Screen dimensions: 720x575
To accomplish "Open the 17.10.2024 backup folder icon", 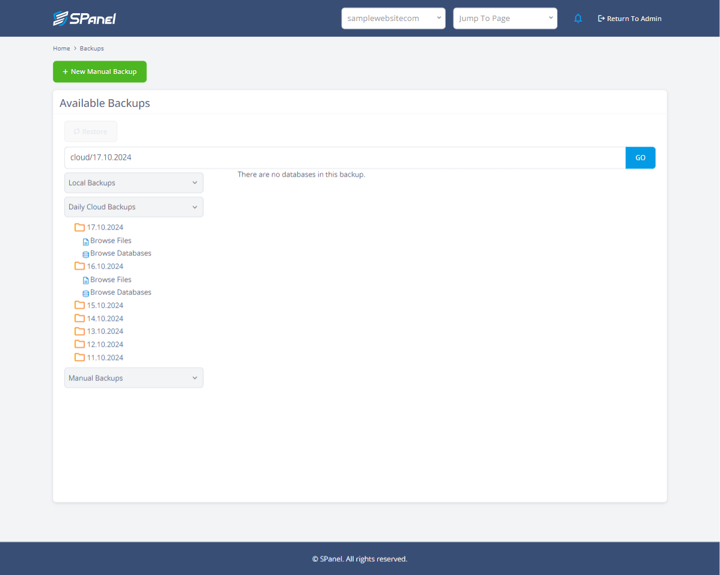I will tap(79, 227).
